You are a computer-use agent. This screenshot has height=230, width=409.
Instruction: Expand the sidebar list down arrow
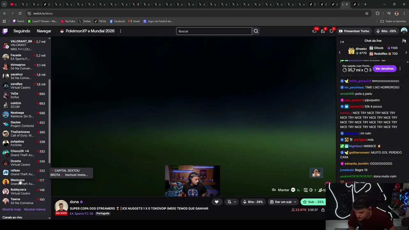(49, 218)
